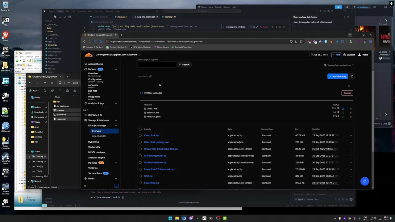This screenshot has height=222, width=395.
Task: Collapse the Recents sidebar section
Action: (116, 69)
